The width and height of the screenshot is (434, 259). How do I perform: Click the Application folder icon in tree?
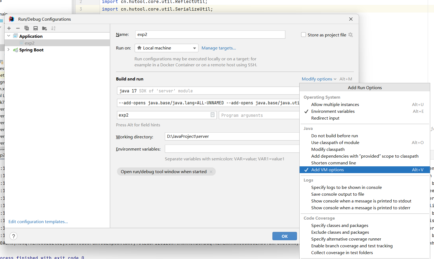point(15,36)
